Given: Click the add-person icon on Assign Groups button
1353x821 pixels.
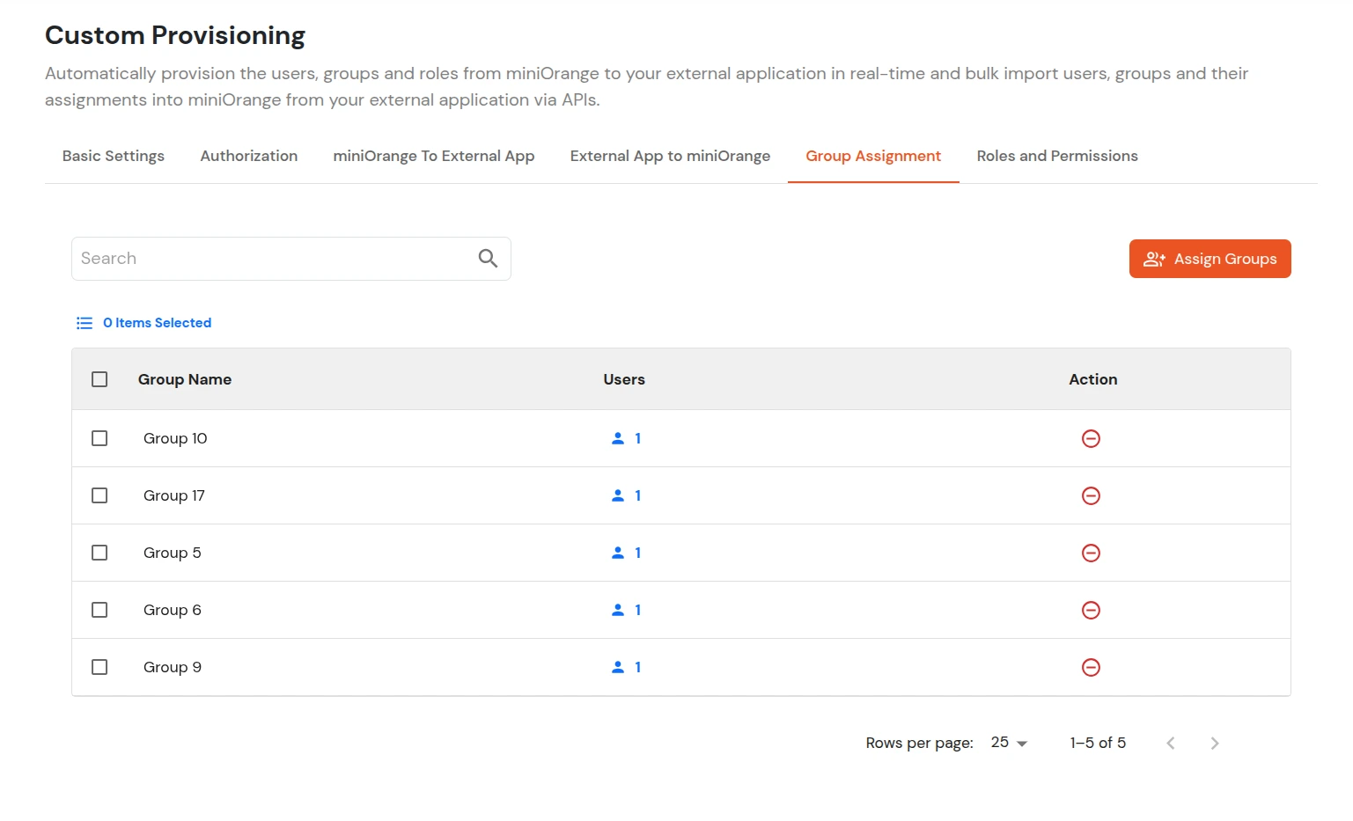Looking at the screenshot, I should [1154, 259].
